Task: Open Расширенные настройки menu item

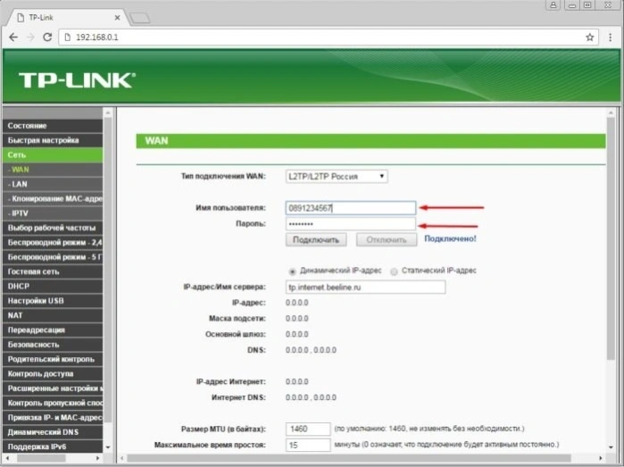Action: [53, 388]
